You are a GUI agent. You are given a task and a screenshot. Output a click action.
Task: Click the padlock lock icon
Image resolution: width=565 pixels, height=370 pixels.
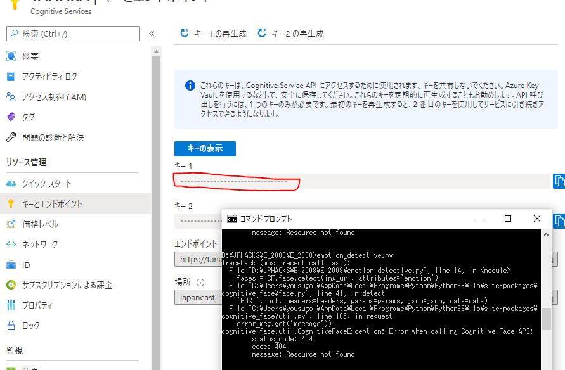[11, 326]
